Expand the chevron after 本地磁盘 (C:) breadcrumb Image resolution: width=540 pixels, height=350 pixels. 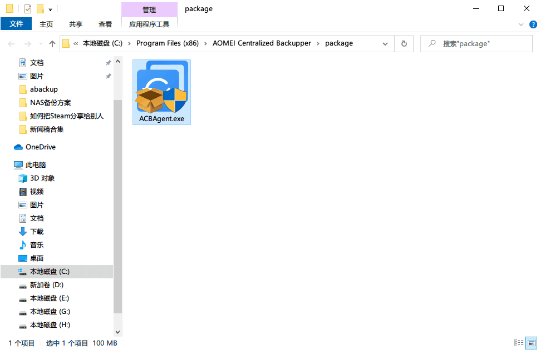(x=129, y=44)
